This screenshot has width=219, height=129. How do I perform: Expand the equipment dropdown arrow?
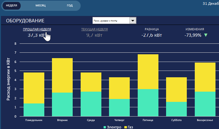(133, 20)
